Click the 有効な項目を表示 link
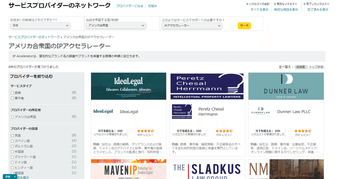The width and height of the screenshot is (362, 179). pos(286,9)
